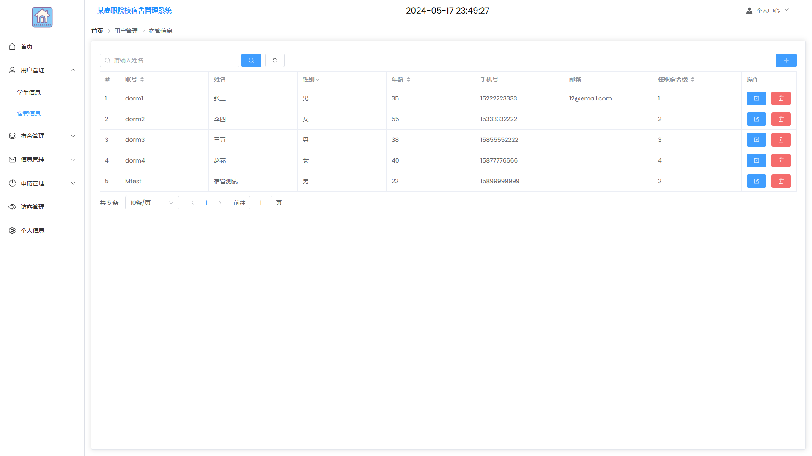This screenshot has height=456, width=812.
Task: Click the blue plus button to add record
Action: coord(786,60)
